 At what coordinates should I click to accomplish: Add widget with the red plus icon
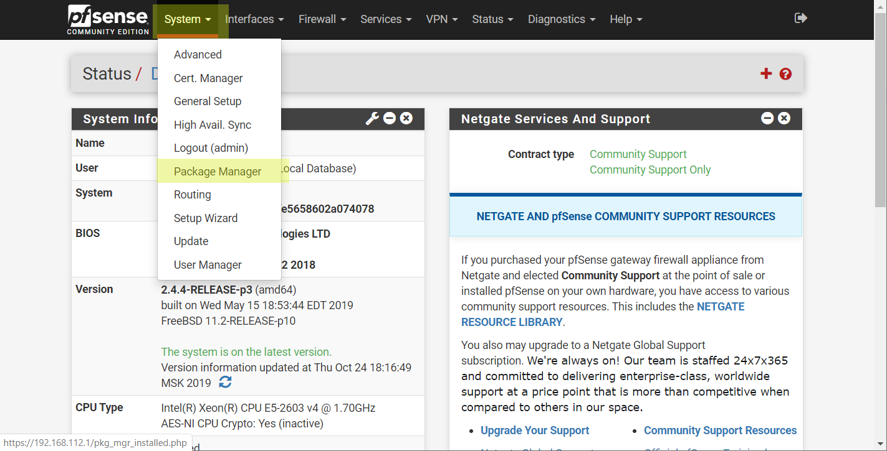[x=766, y=74]
